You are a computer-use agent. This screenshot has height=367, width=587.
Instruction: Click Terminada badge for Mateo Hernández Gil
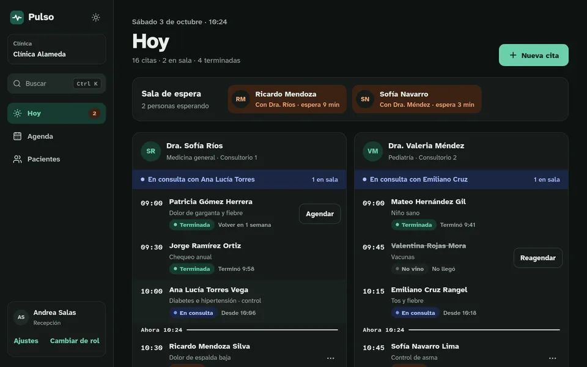point(414,224)
